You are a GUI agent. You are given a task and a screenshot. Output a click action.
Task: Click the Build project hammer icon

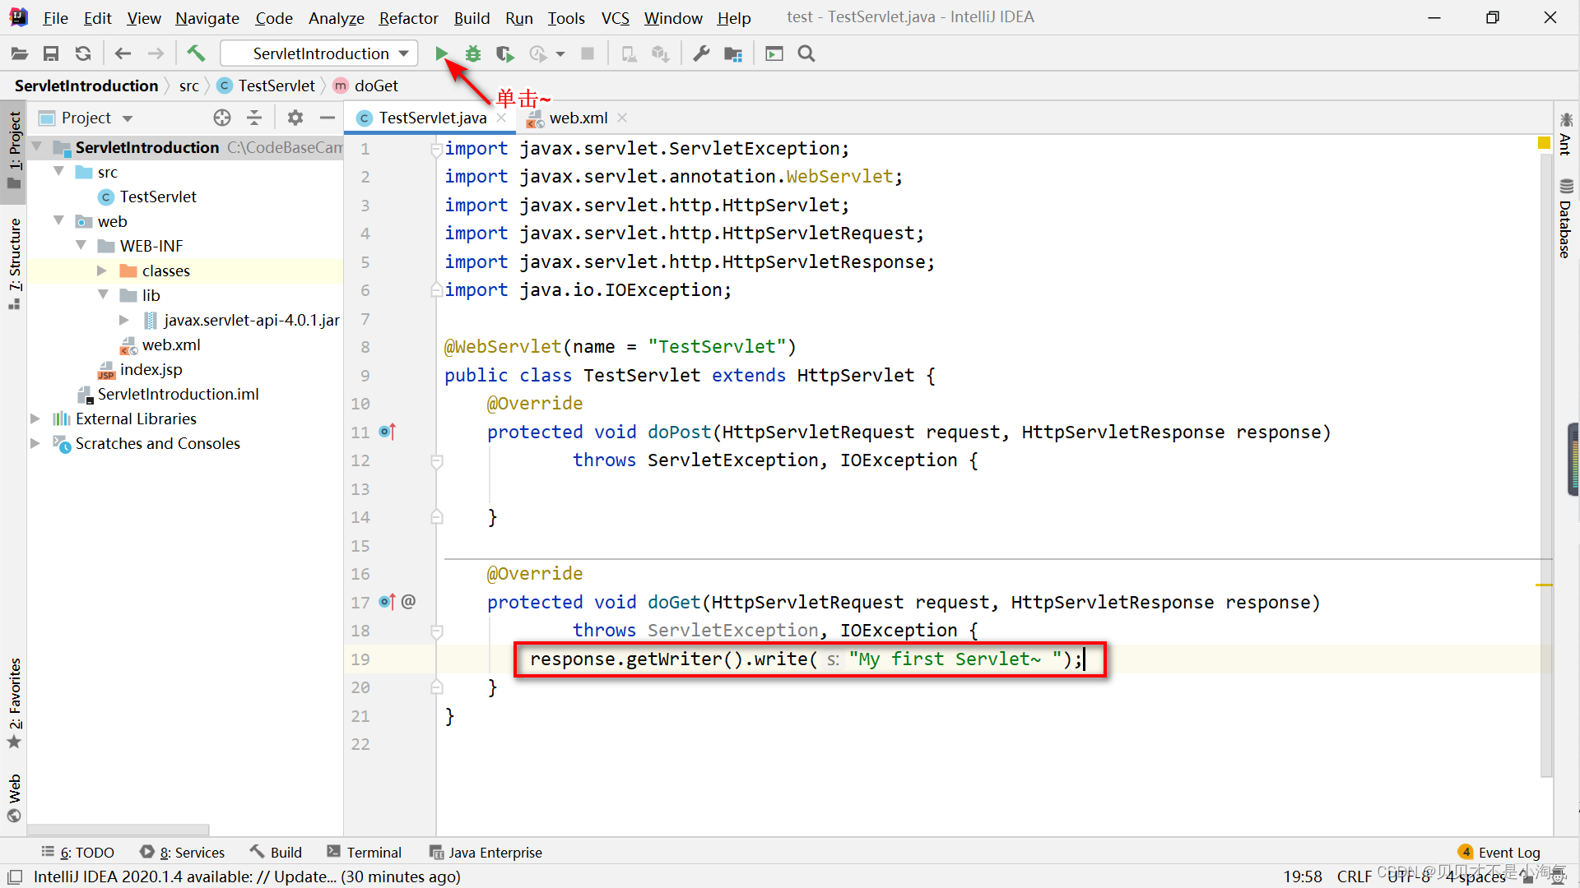194,53
